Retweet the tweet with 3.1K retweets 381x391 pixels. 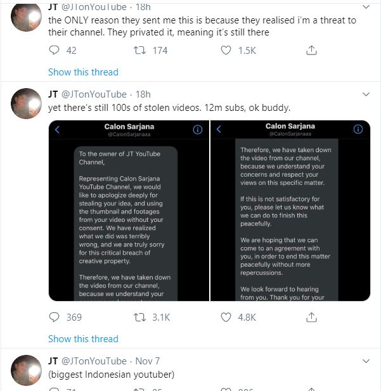139,317
